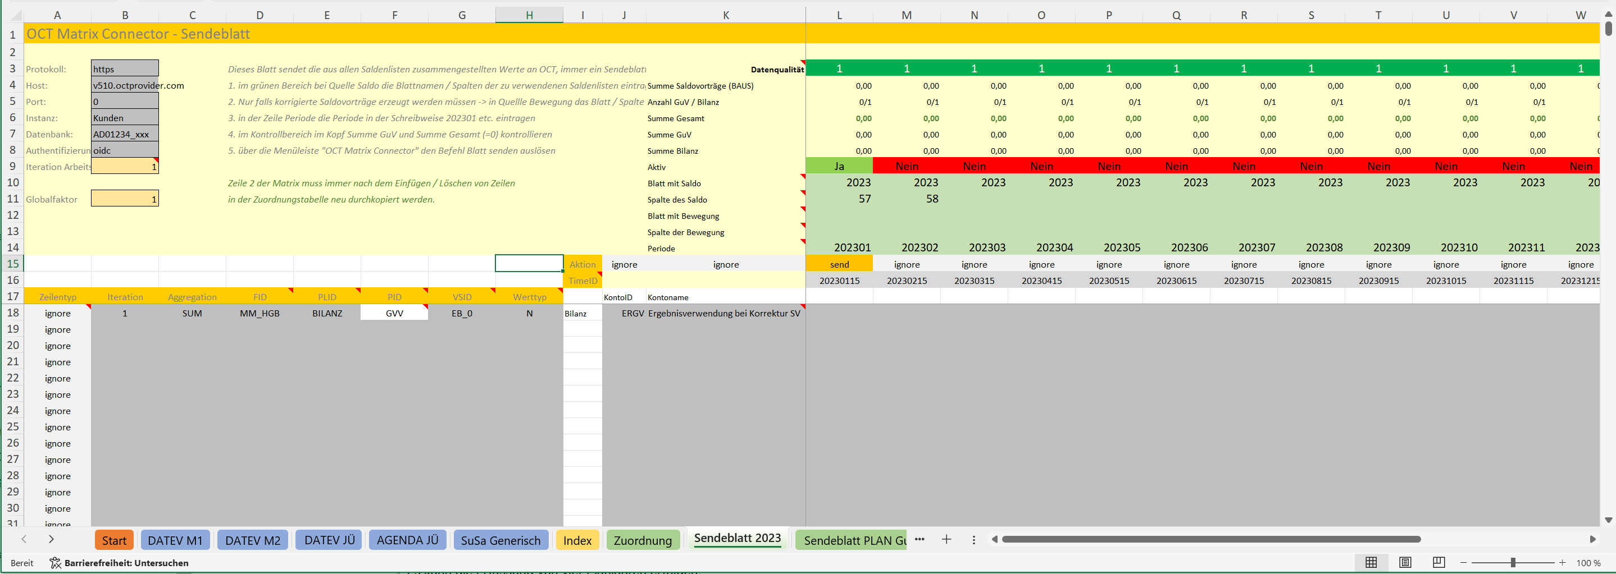Toggle Aktiv status under period 202306
Screen dimensions: 1616x574
[x=1176, y=166]
